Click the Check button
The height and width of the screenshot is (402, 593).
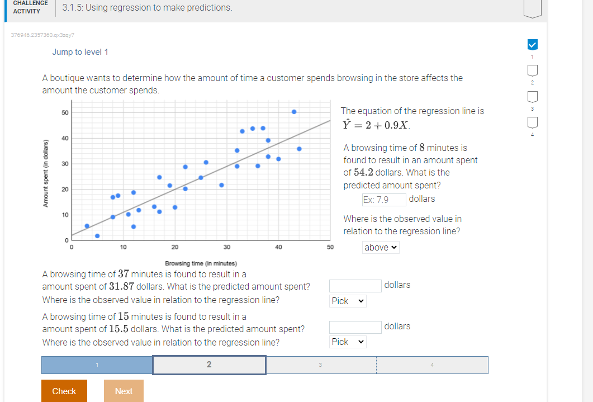coord(64,391)
